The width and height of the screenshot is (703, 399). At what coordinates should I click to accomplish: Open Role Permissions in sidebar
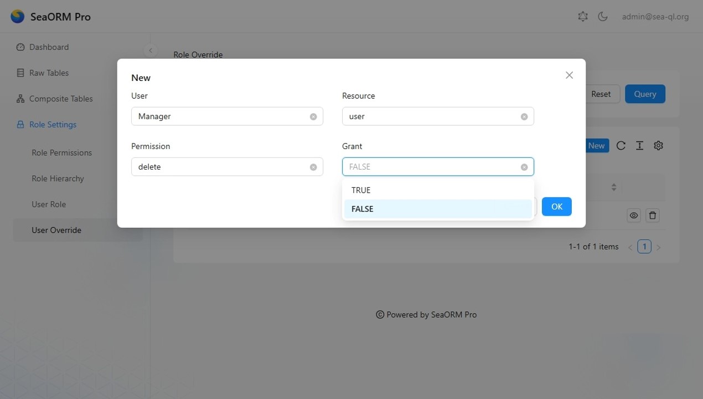(x=61, y=153)
